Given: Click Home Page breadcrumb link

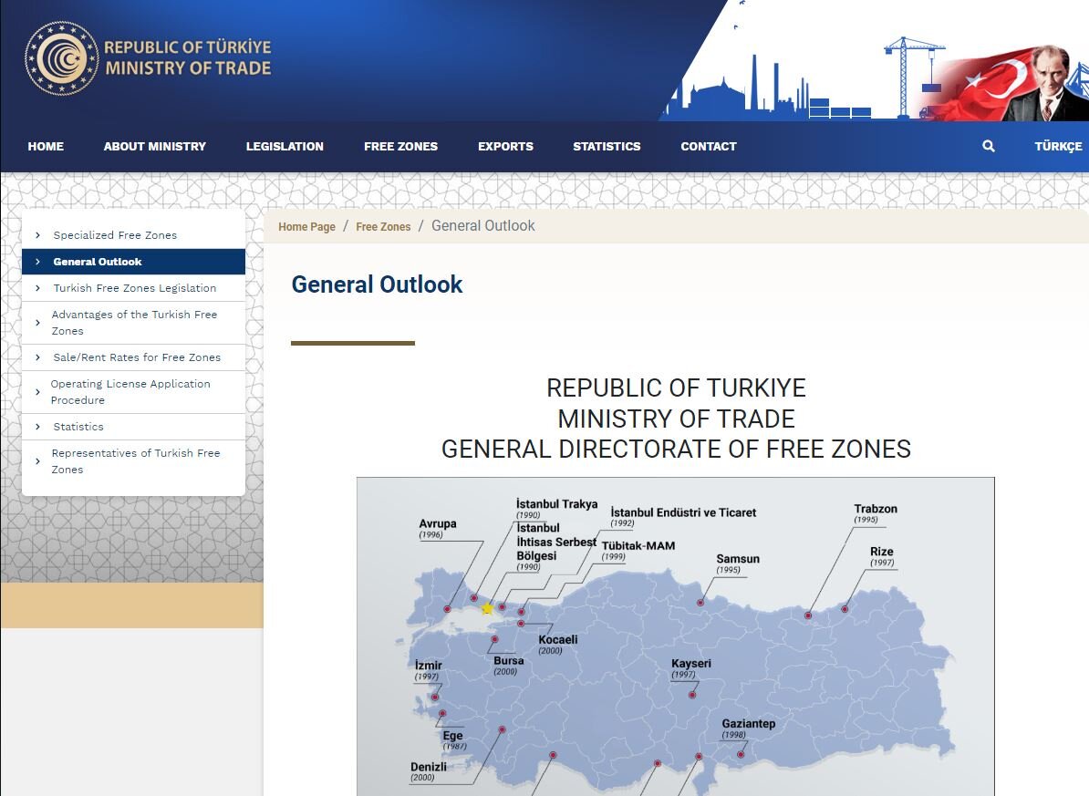Looking at the screenshot, I should coord(307,226).
